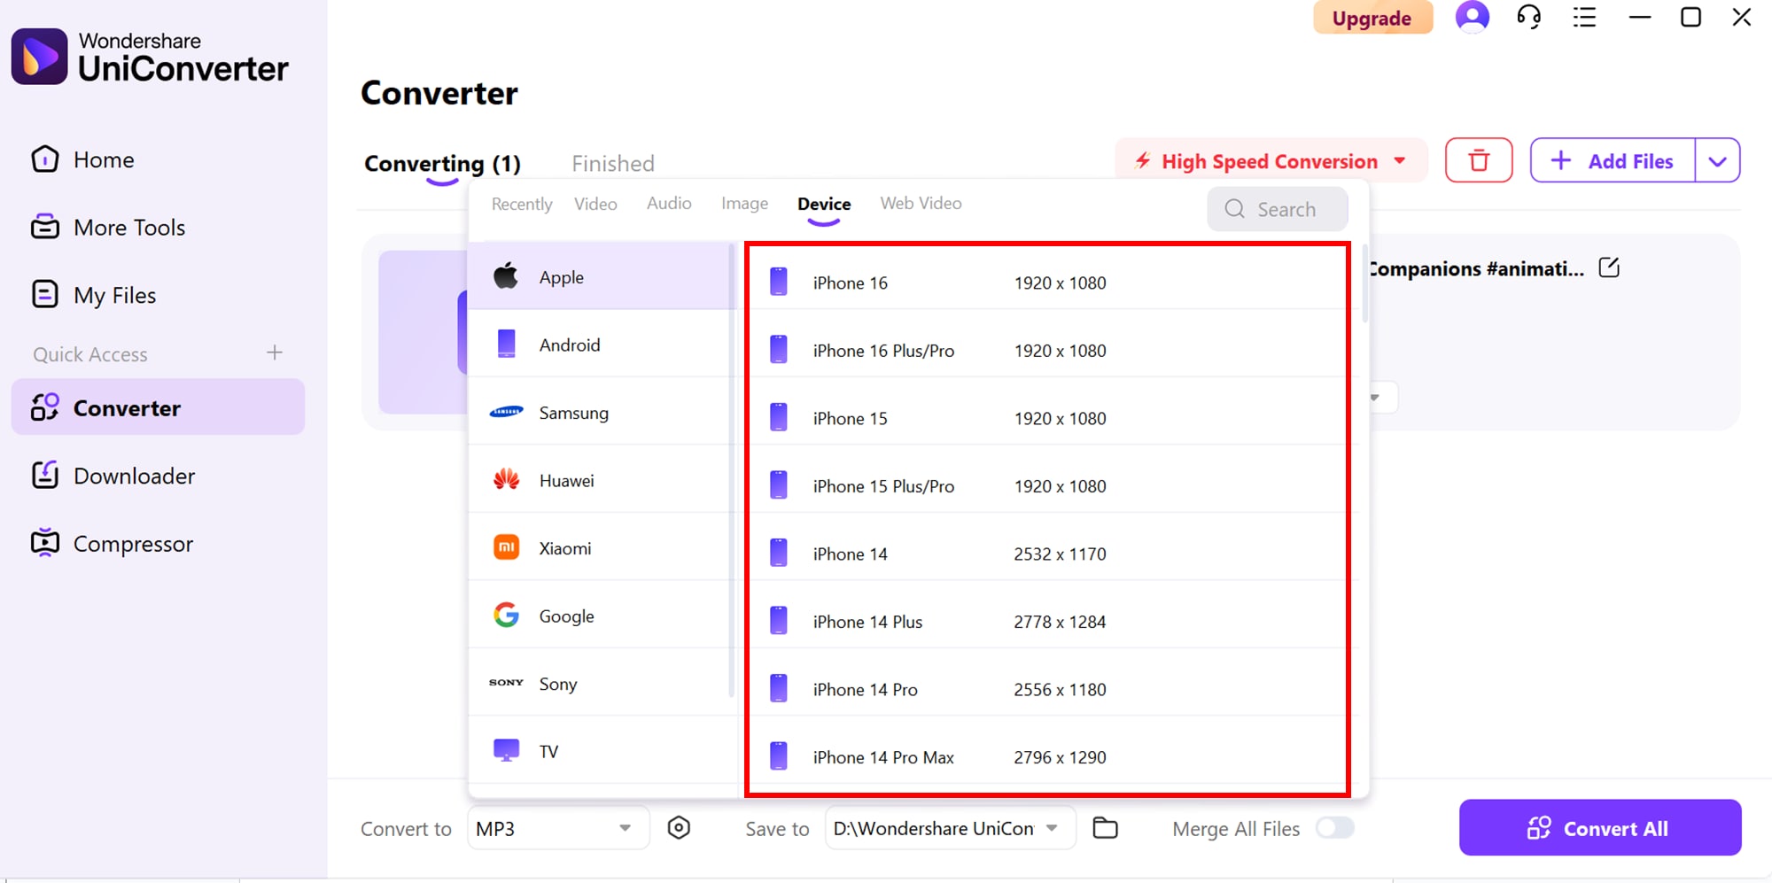The height and width of the screenshot is (883, 1772).
Task: Open the Home section
Action: [82, 159]
